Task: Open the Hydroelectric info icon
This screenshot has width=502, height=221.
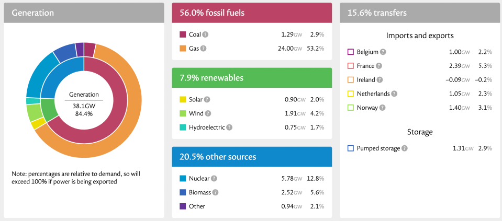Action: [229, 127]
